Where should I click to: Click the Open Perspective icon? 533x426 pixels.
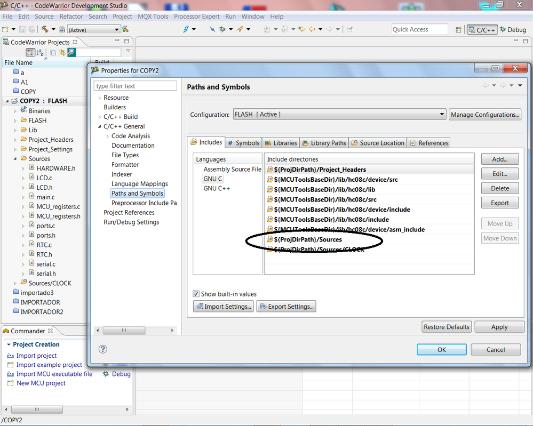[x=458, y=29]
